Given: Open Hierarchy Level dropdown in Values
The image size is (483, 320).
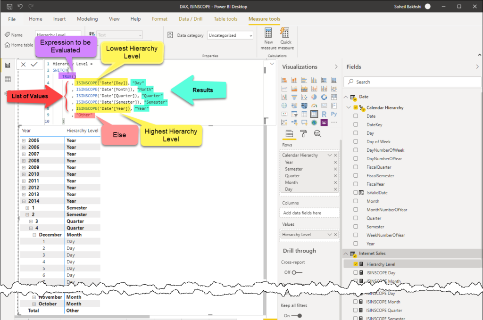Looking at the screenshot, I should [330, 234].
